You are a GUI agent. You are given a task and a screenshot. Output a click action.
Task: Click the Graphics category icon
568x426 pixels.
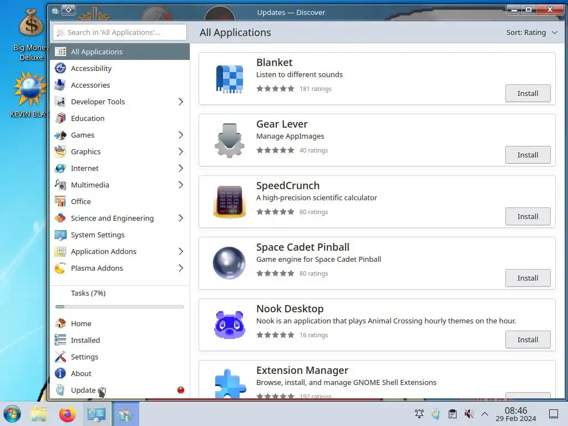[x=60, y=151]
